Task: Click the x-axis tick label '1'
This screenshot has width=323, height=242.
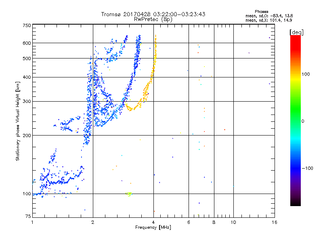Action: (x=32, y=222)
